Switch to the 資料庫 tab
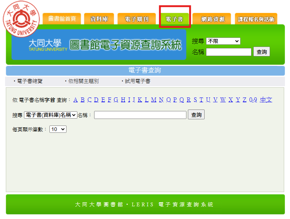290x219 pixels. [99, 19]
